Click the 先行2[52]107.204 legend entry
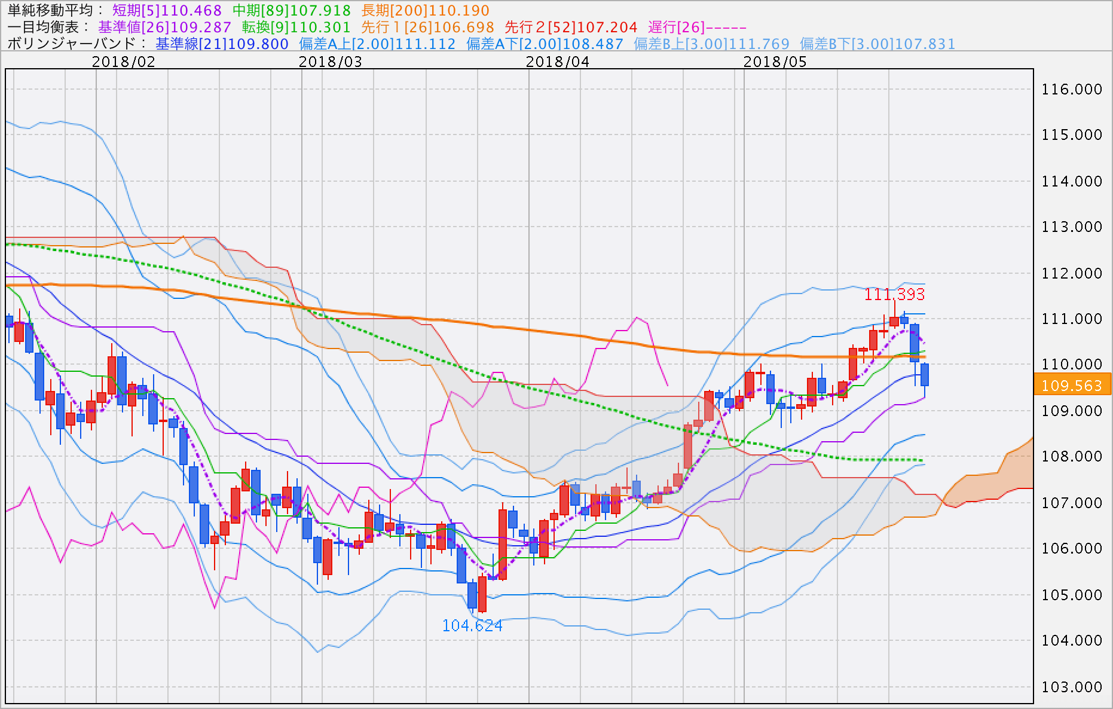Screen dimensions: 1113x709 571,27
